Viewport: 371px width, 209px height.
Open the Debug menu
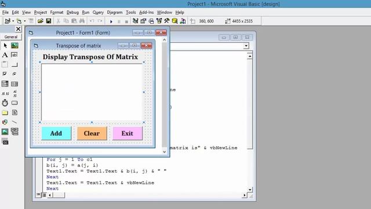coord(72,12)
